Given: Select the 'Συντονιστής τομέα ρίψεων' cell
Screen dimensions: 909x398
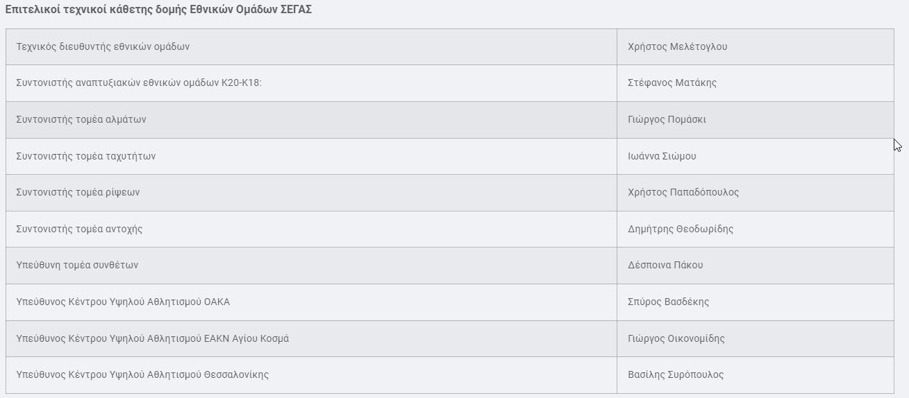Looking at the screenshot, I should click(78, 192).
